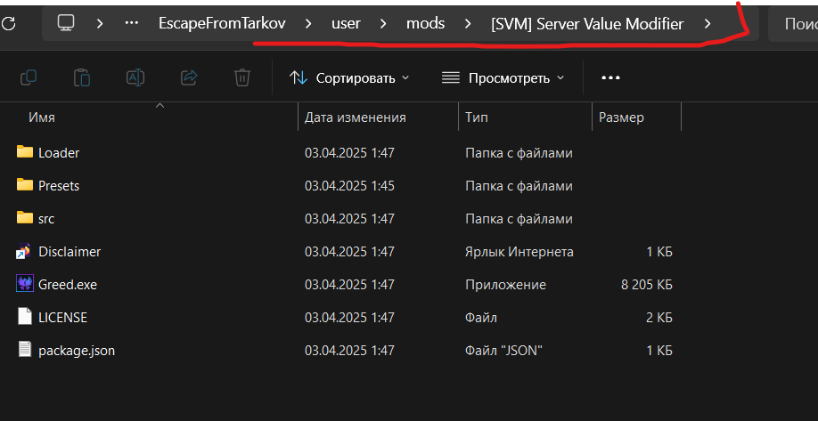Click the paste toolbar icon
Viewport: 818px width, 421px height.
[82, 78]
